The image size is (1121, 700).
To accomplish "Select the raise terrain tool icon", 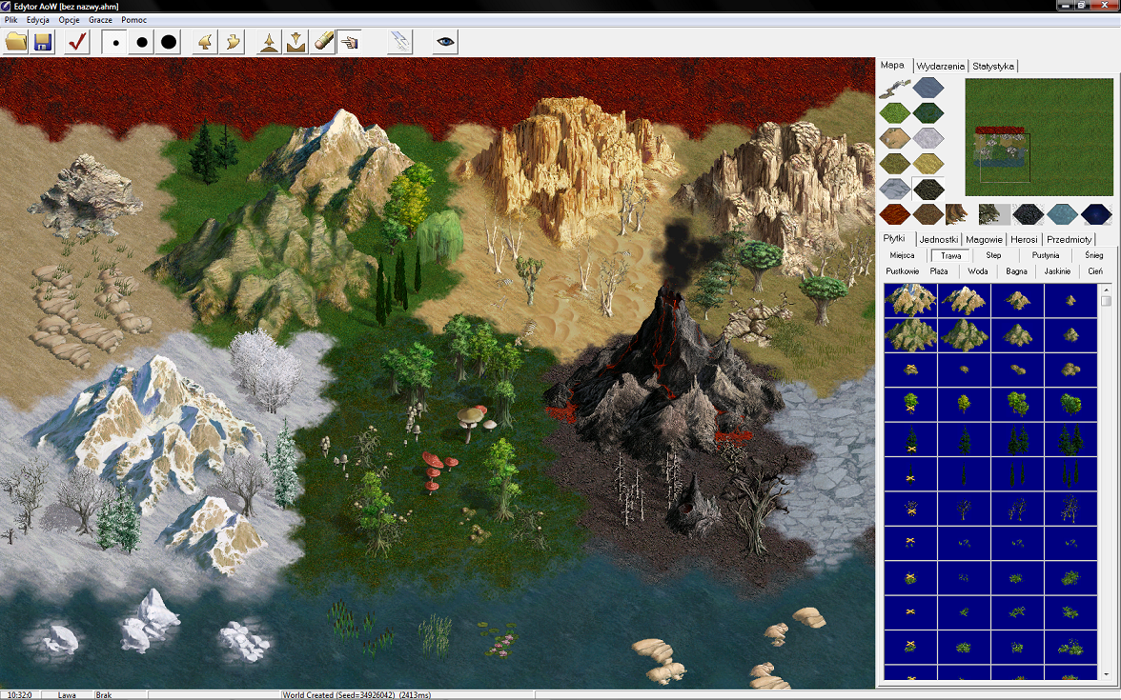I will coord(269,42).
